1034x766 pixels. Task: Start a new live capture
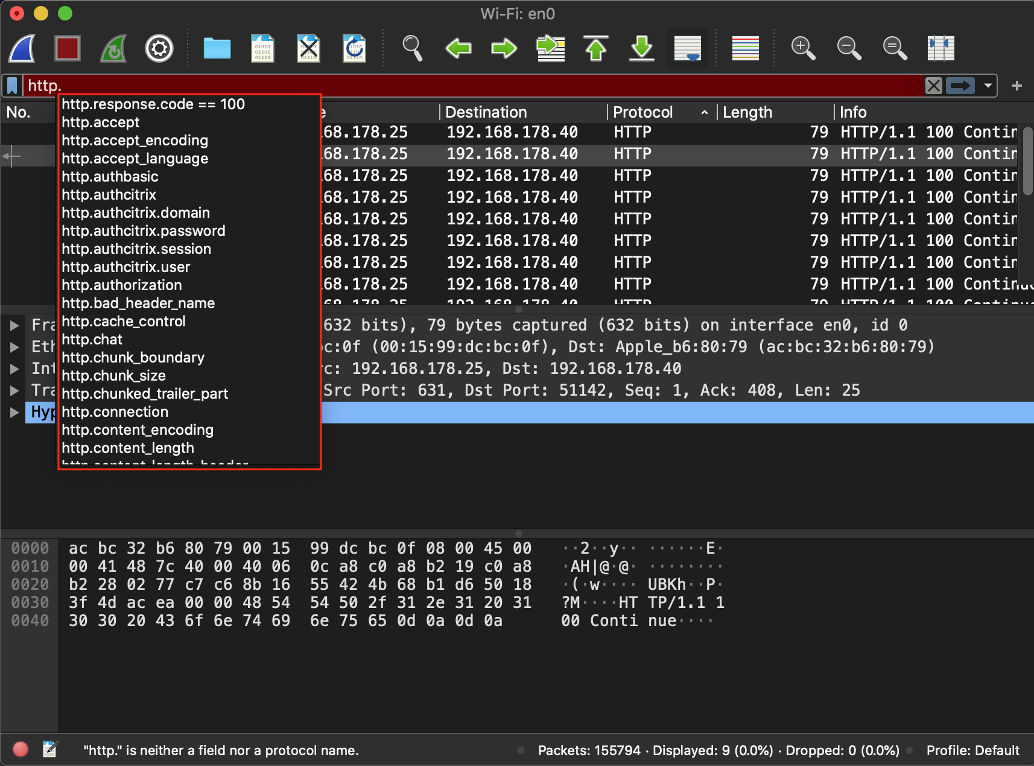pyautogui.click(x=22, y=48)
